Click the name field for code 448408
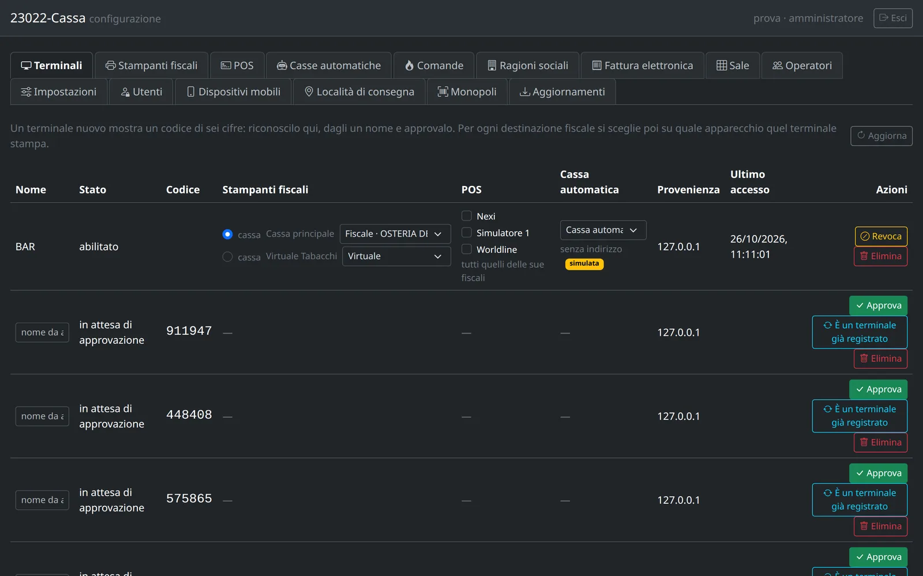The height and width of the screenshot is (576, 923). pyautogui.click(x=42, y=416)
